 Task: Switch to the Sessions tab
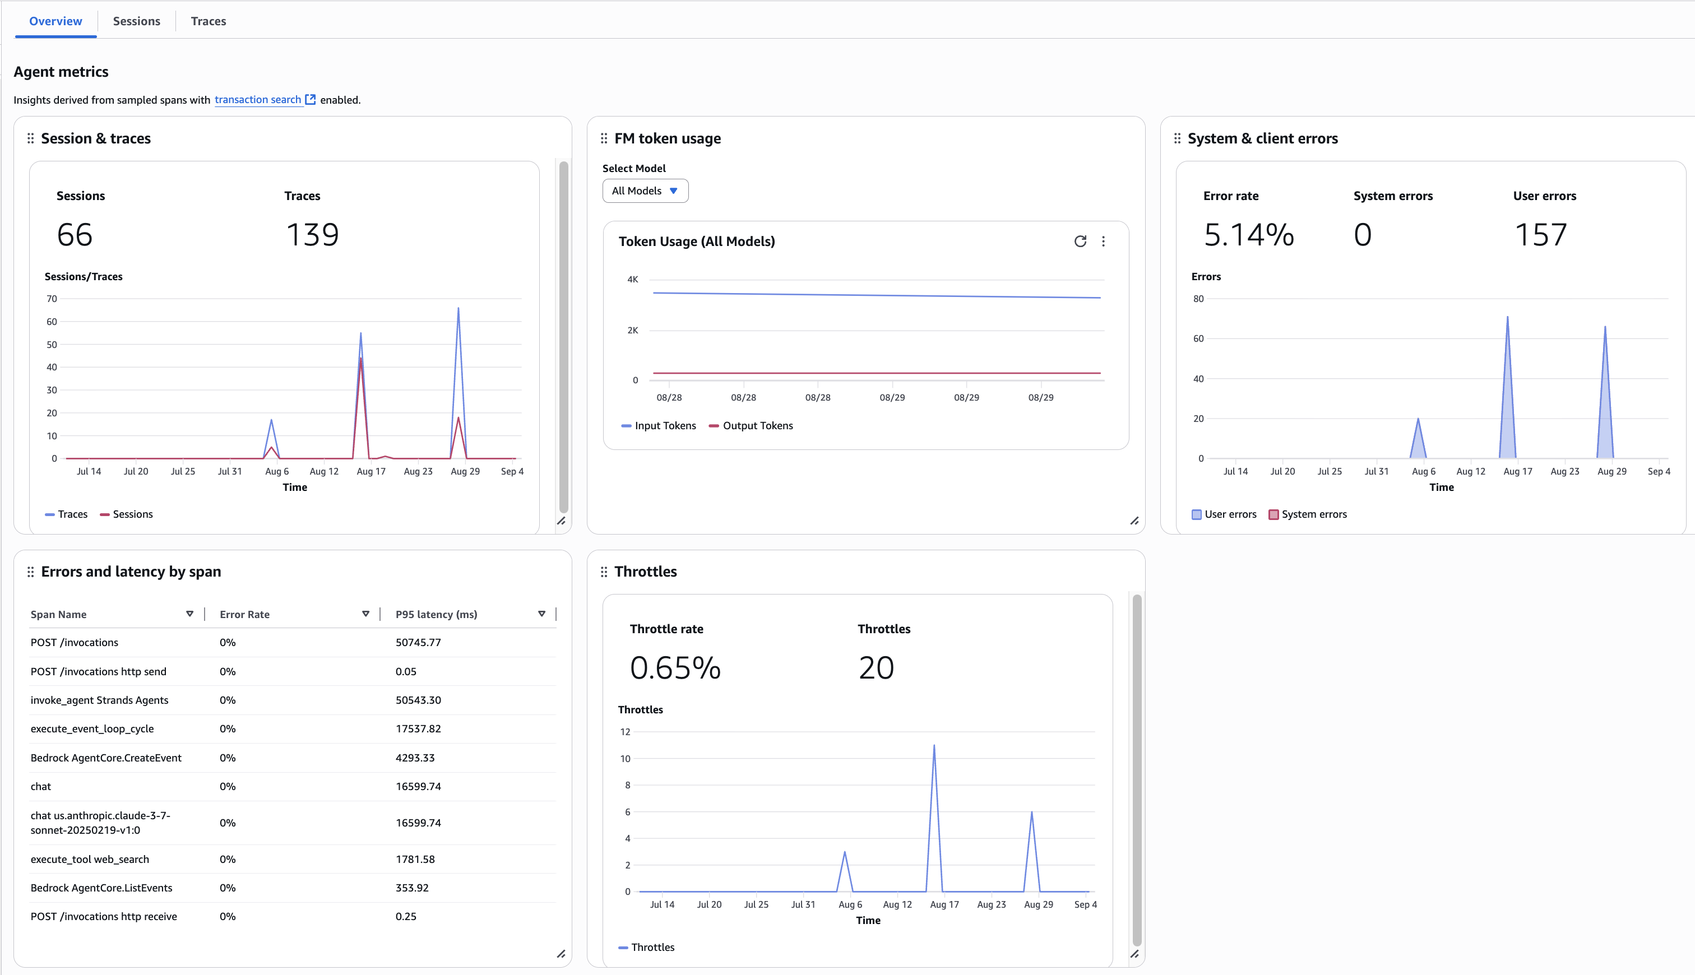[x=137, y=21]
